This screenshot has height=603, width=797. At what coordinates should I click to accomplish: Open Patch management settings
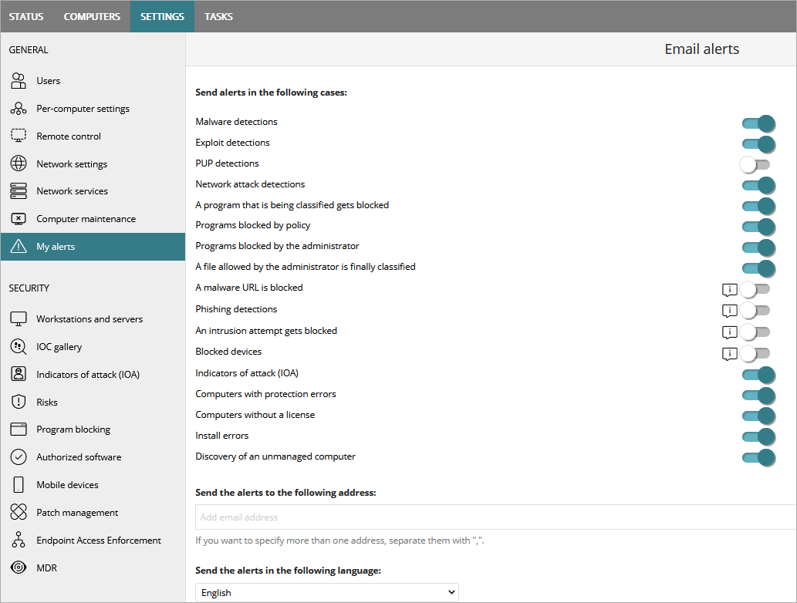pyautogui.click(x=77, y=512)
